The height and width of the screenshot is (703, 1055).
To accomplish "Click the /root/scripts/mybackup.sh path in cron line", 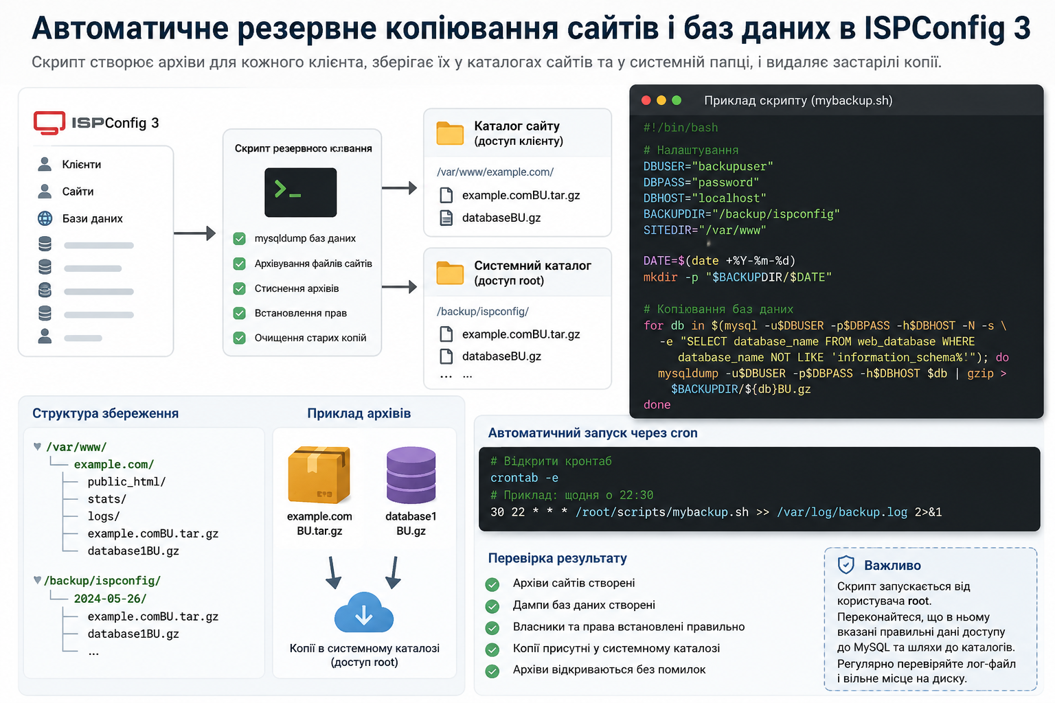I will (662, 512).
